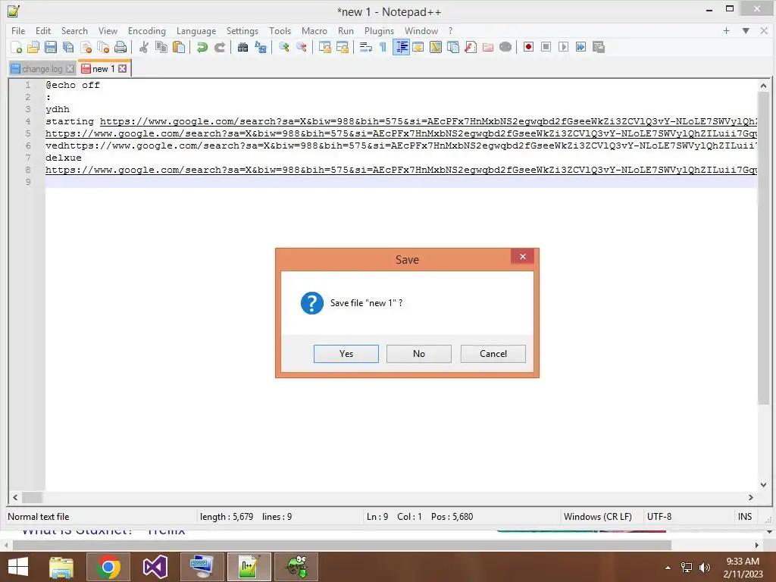Open the question mark help menu
The height and width of the screenshot is (582, 776).
click(450, 30)
